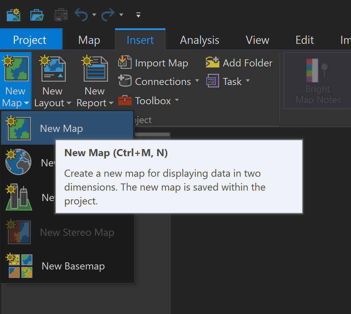Switch to the Analysis ribbon tab

pos(199,40)
